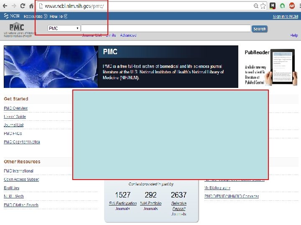Image resolution: width=301 pixels, height=225 pixels.
Task: Click the dark H extension icon
Action: pos(273,6)
